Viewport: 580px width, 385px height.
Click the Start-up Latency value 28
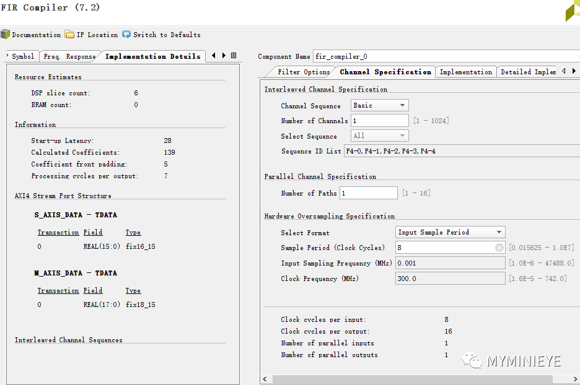(x=167, y=141)
